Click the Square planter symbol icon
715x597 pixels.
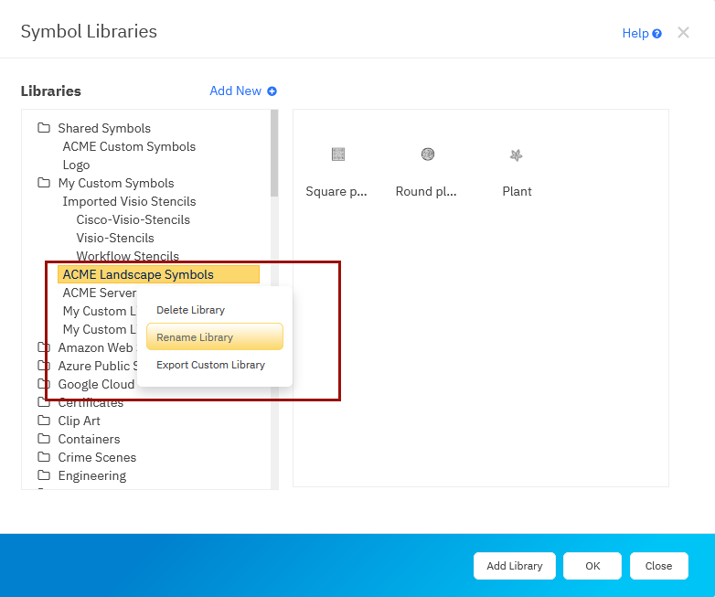[x=338, y=155]
